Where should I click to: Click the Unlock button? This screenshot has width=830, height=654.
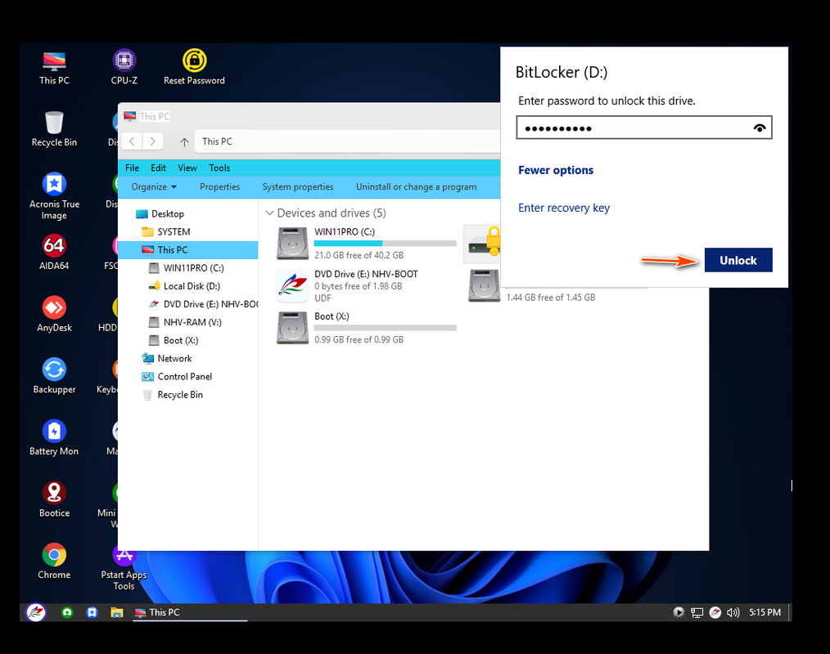[738, 260]
